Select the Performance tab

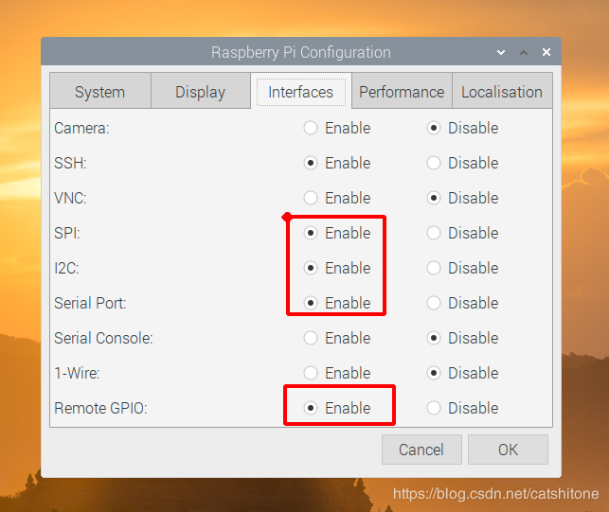(x=401, y=92)
